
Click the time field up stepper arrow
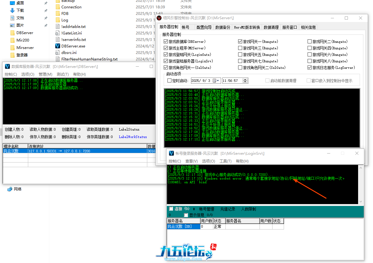click(x=245, y=79)
